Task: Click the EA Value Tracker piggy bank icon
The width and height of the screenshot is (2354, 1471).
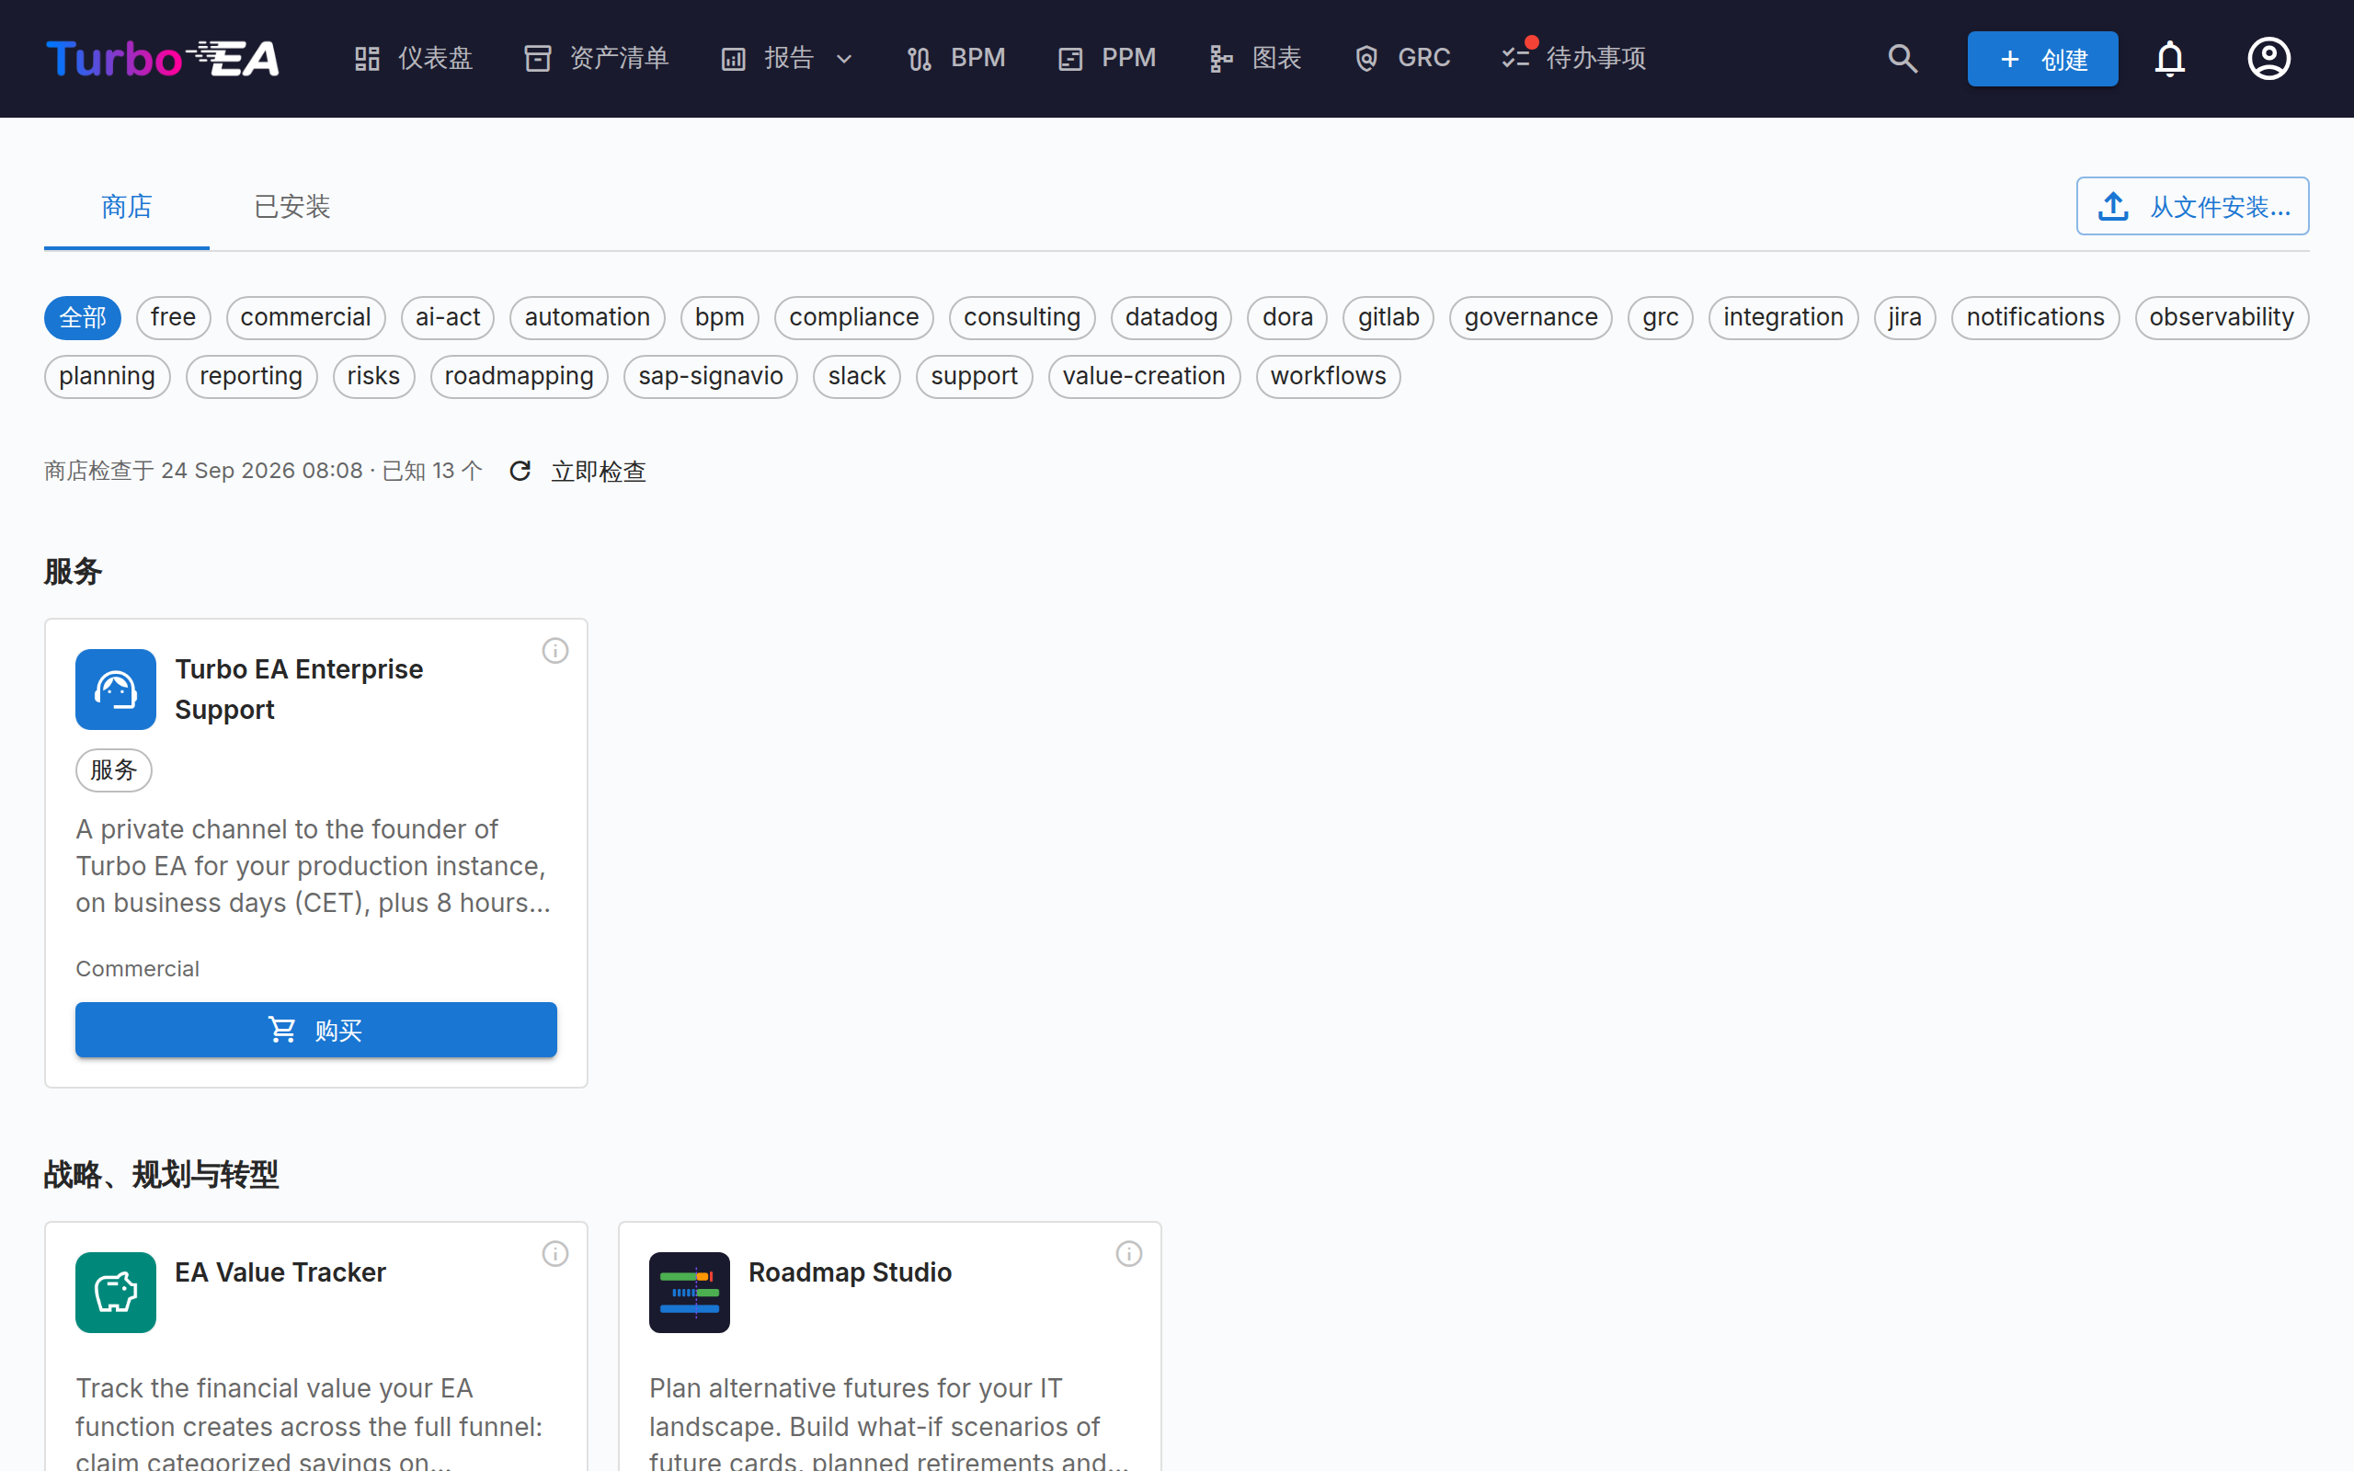Action: [116, 1292]
